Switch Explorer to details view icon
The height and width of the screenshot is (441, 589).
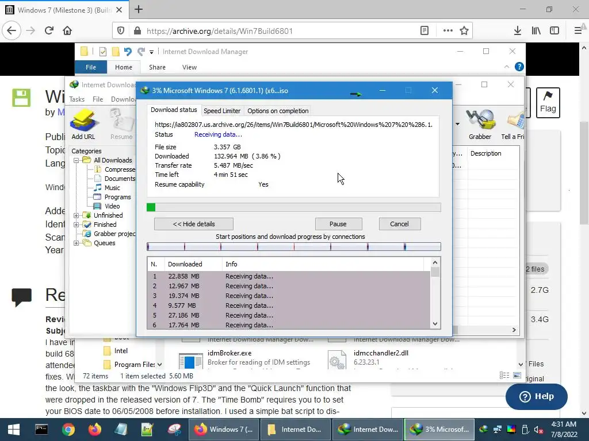504,376
